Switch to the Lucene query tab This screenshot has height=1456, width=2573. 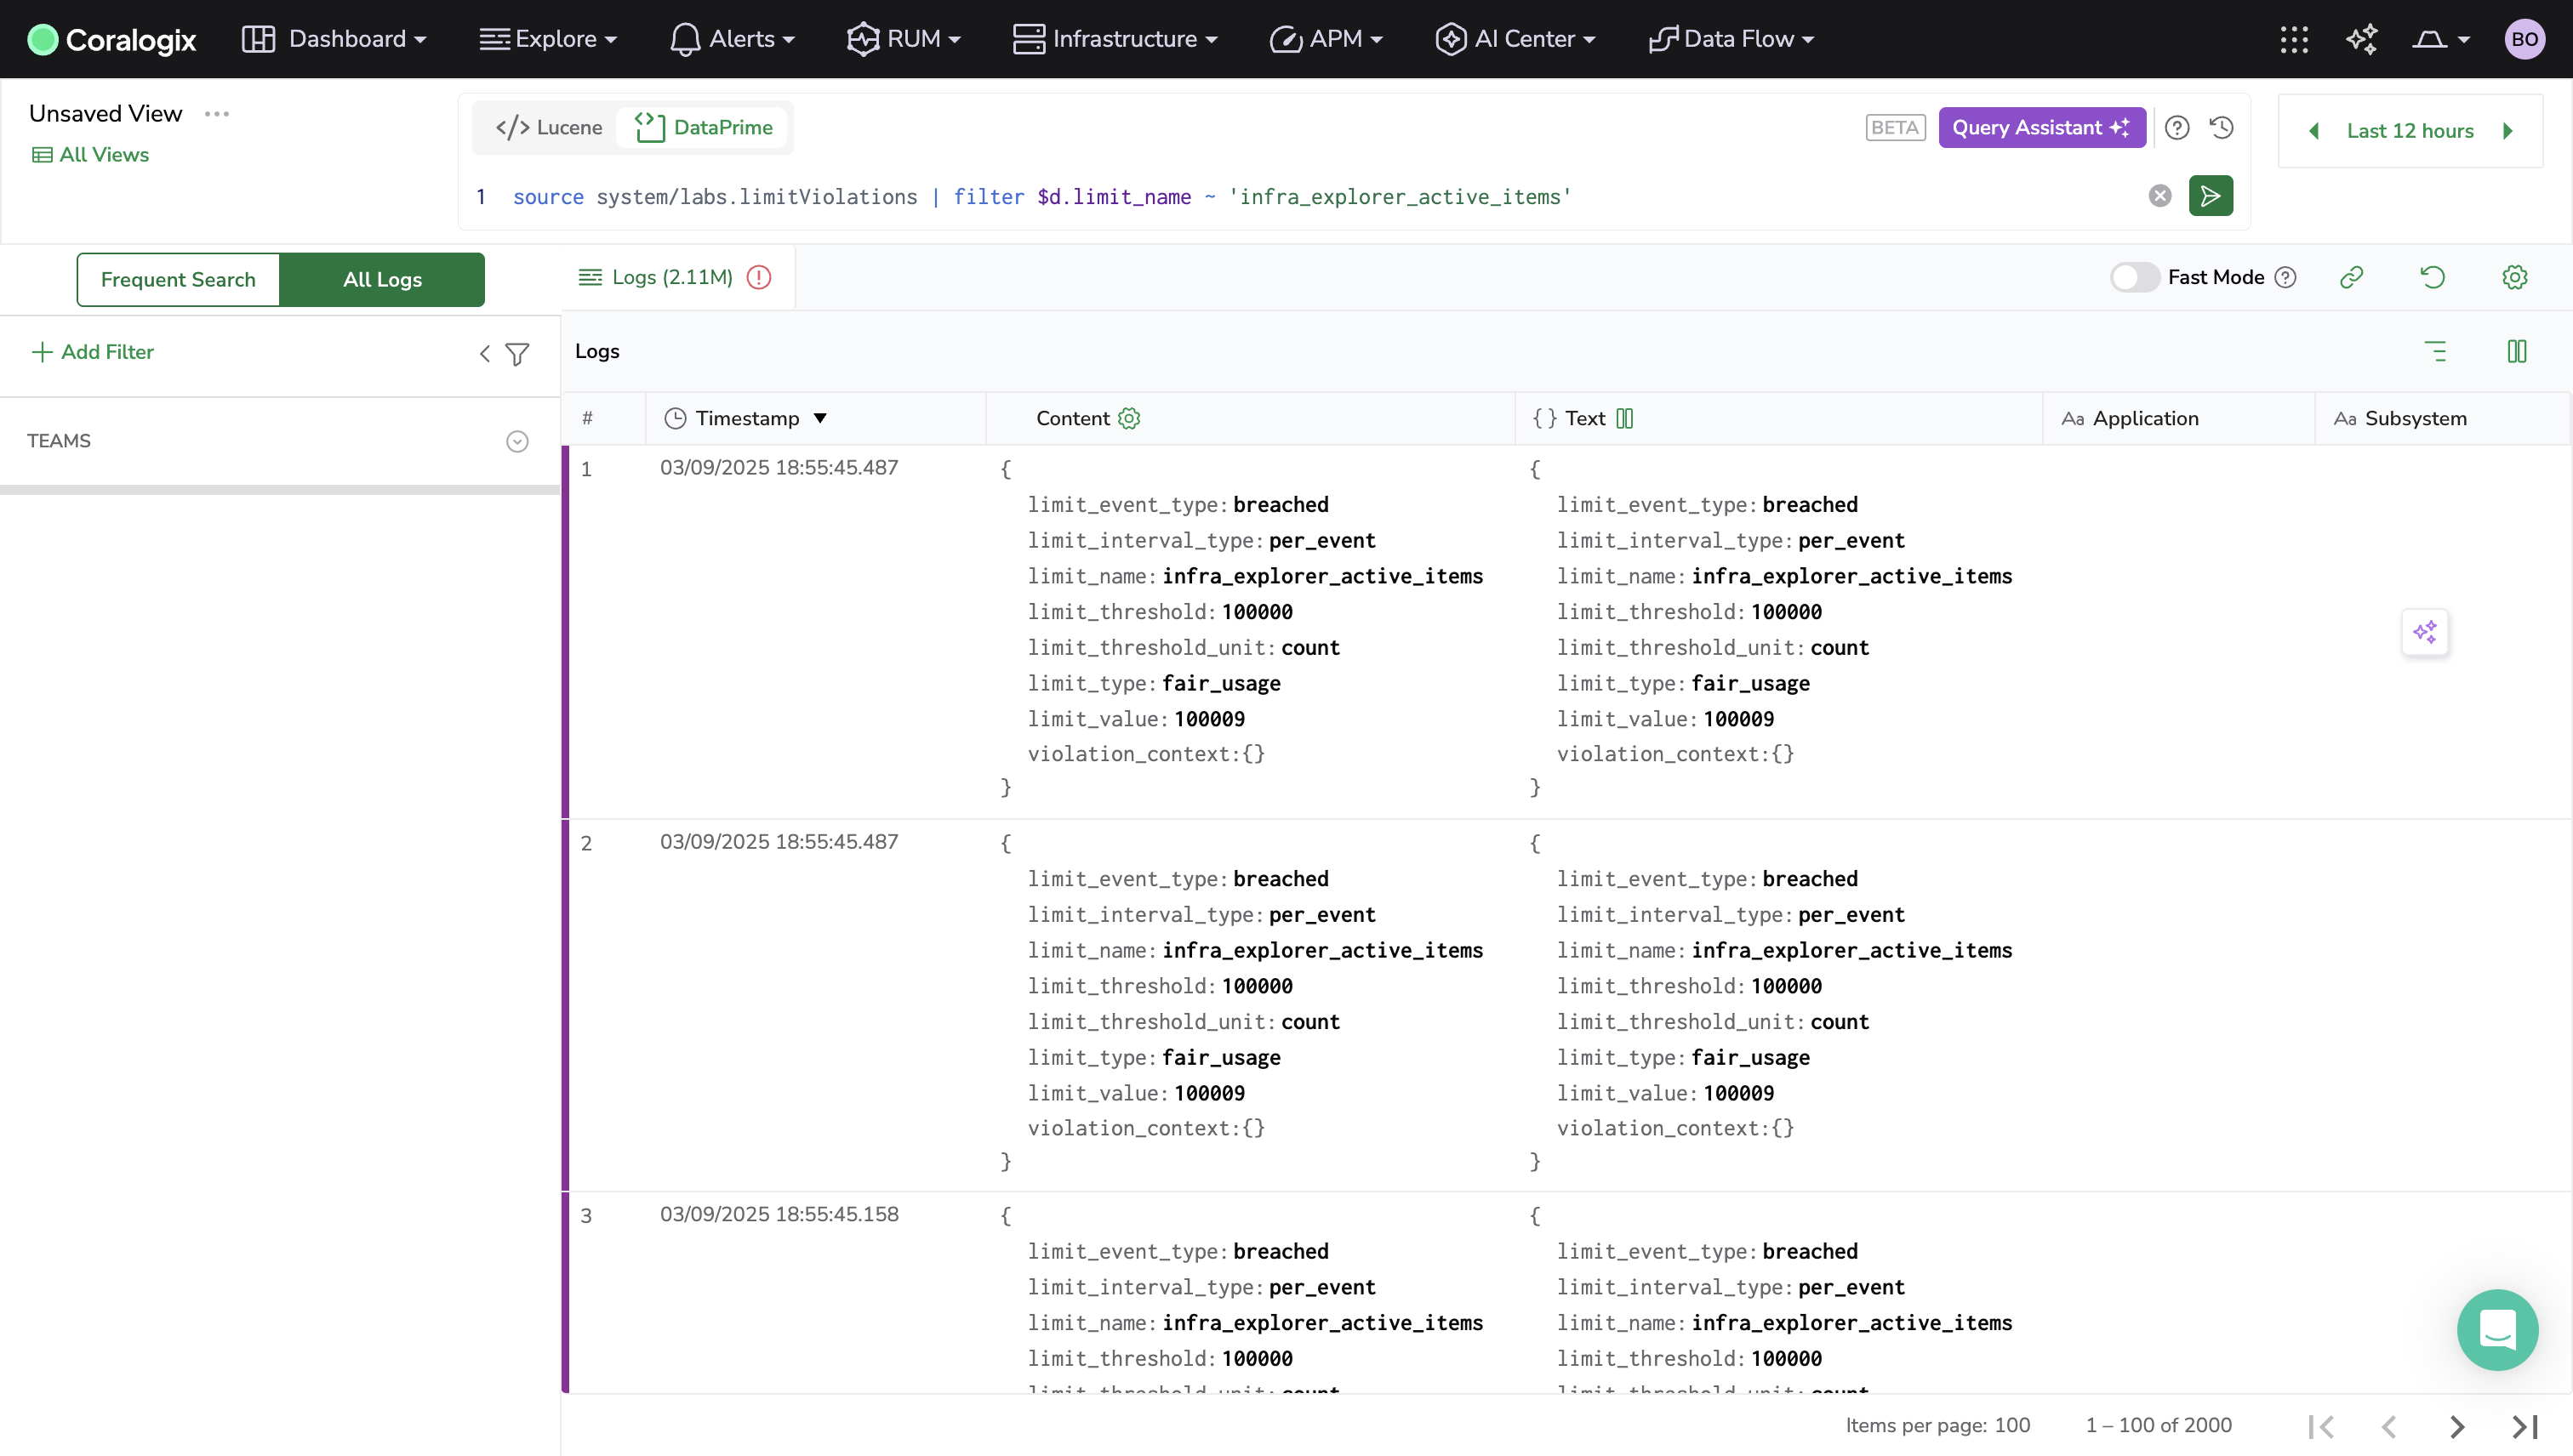549,127
